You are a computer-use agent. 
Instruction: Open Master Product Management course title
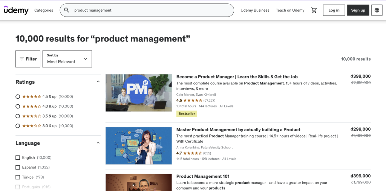pyautogui.click(x=238, y=130)
